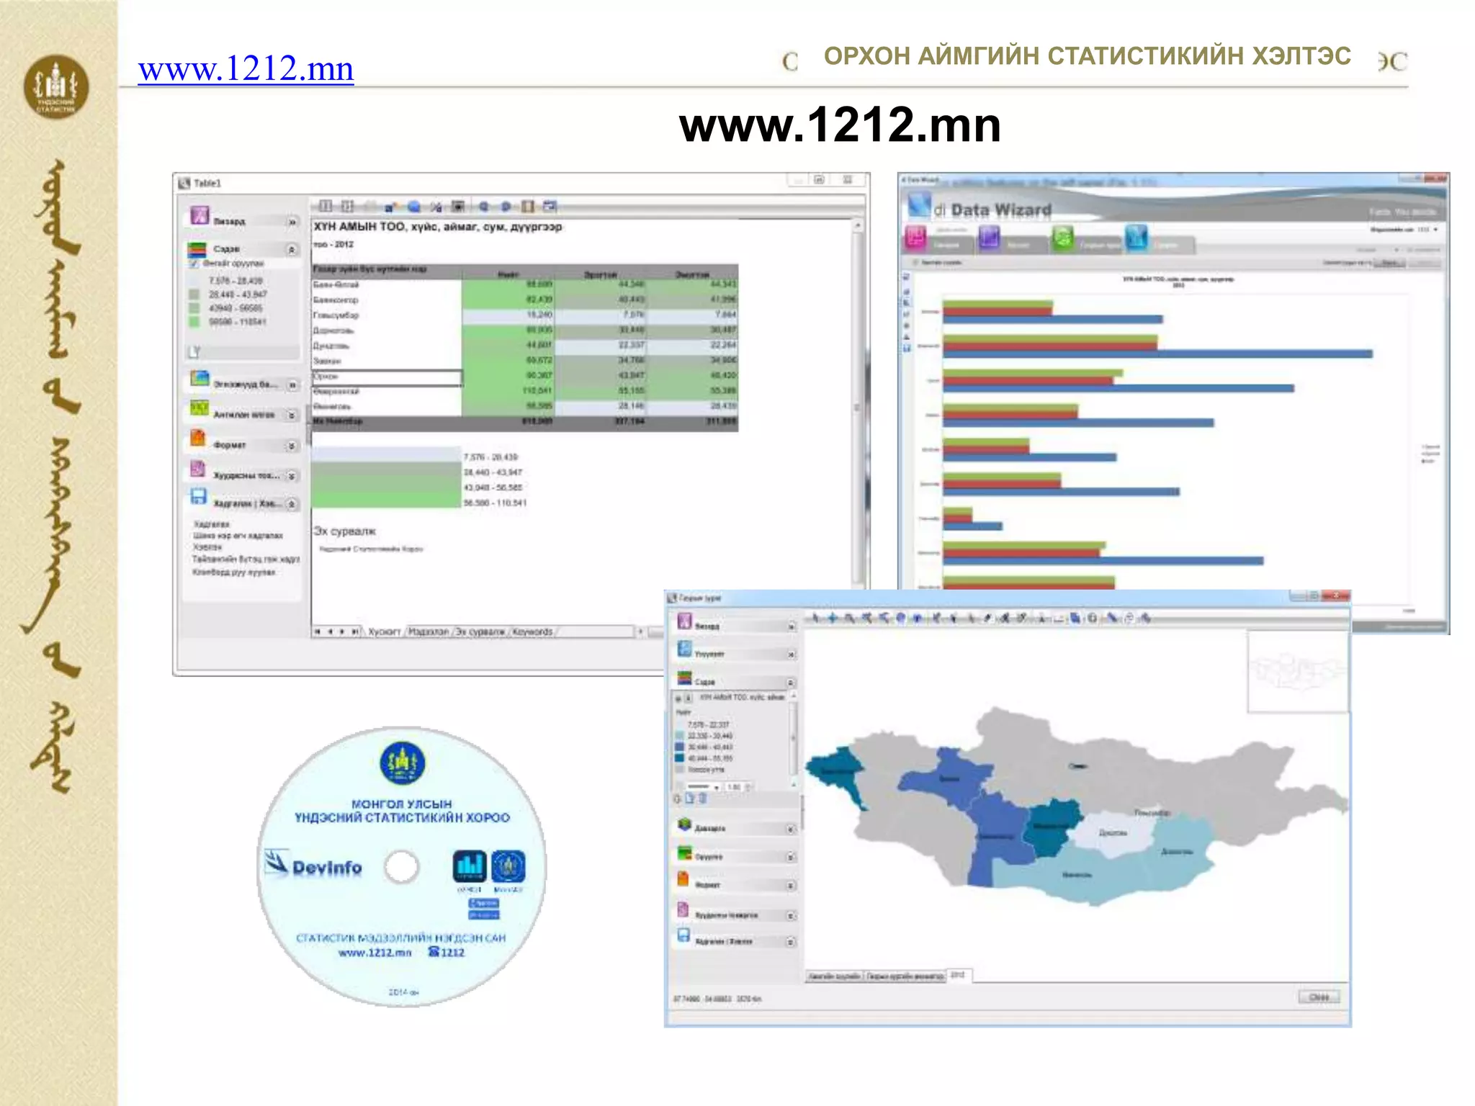The image size is (1475, 1106).
Task: Click the blue floppy save icon in map window
Action: pyautogui.click(x=684, y=935)
